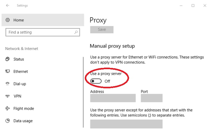Click the Dial-up phone icon
The height and width of the screenshot is (130, 207).
click(x=7, y=84)
